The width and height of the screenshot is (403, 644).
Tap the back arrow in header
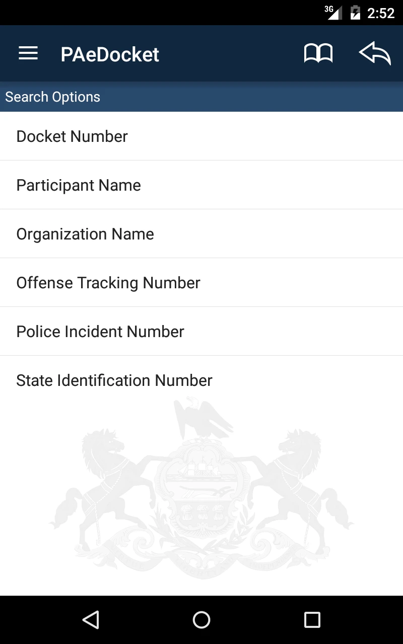pyautogui.click(x=375, y=53)
